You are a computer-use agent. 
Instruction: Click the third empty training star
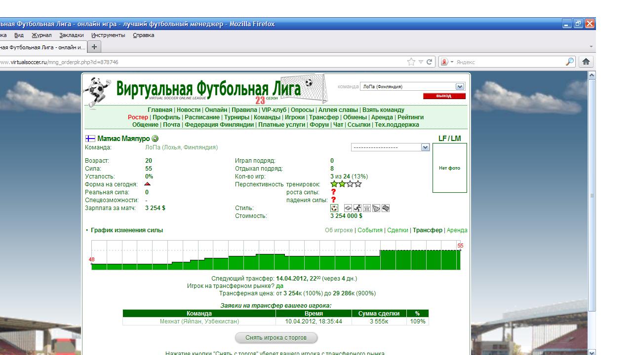[x=350, y=184]
